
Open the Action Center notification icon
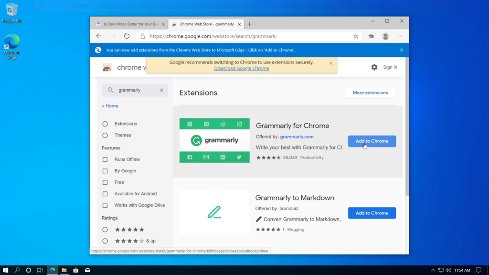[x=478, y=270]
